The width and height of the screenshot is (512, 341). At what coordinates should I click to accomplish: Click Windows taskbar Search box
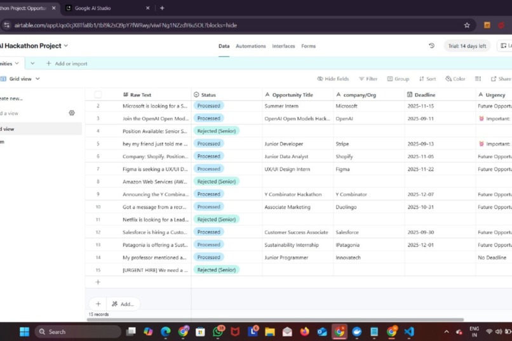click(77, 332)
